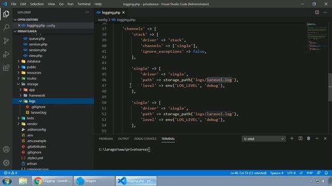Click the errors and warnings status indicator
The image size is (332, 186).
10,173
